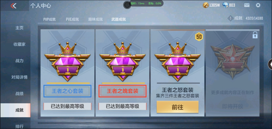Add gold coins via the coin icon

(206, 5)
